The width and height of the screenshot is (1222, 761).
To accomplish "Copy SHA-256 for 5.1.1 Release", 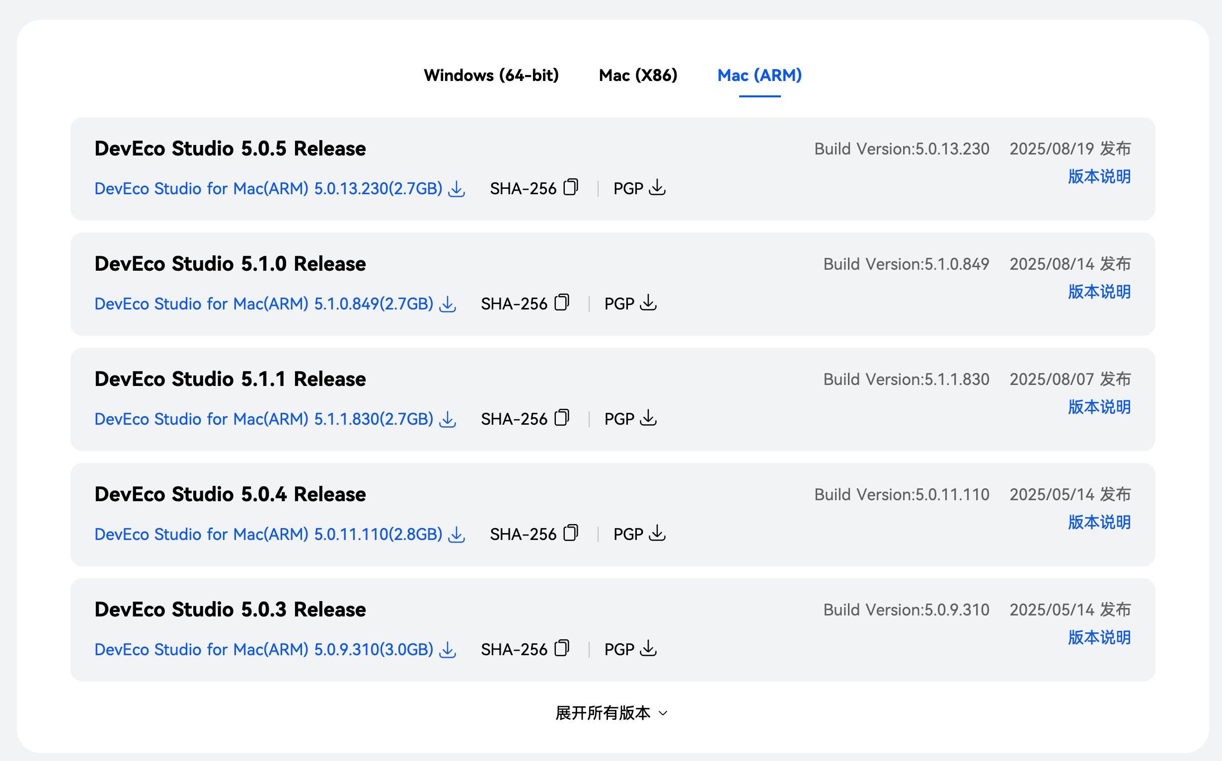I will click(562, 418).
